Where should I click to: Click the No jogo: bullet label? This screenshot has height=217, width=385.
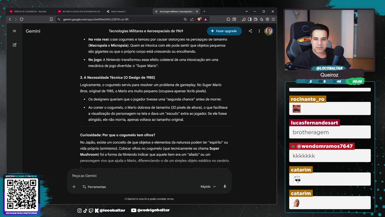pyautogui.click(x=95, y=60)
